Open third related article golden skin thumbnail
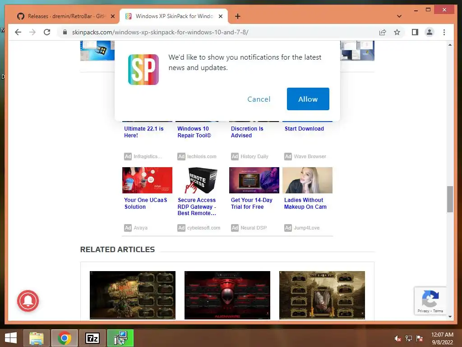This screenshot has height=347, width=462. [x=322, y=295]
